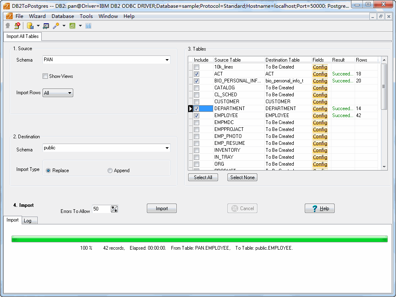
Task: Click the import database toolbar icon
Action: (30, 26)
